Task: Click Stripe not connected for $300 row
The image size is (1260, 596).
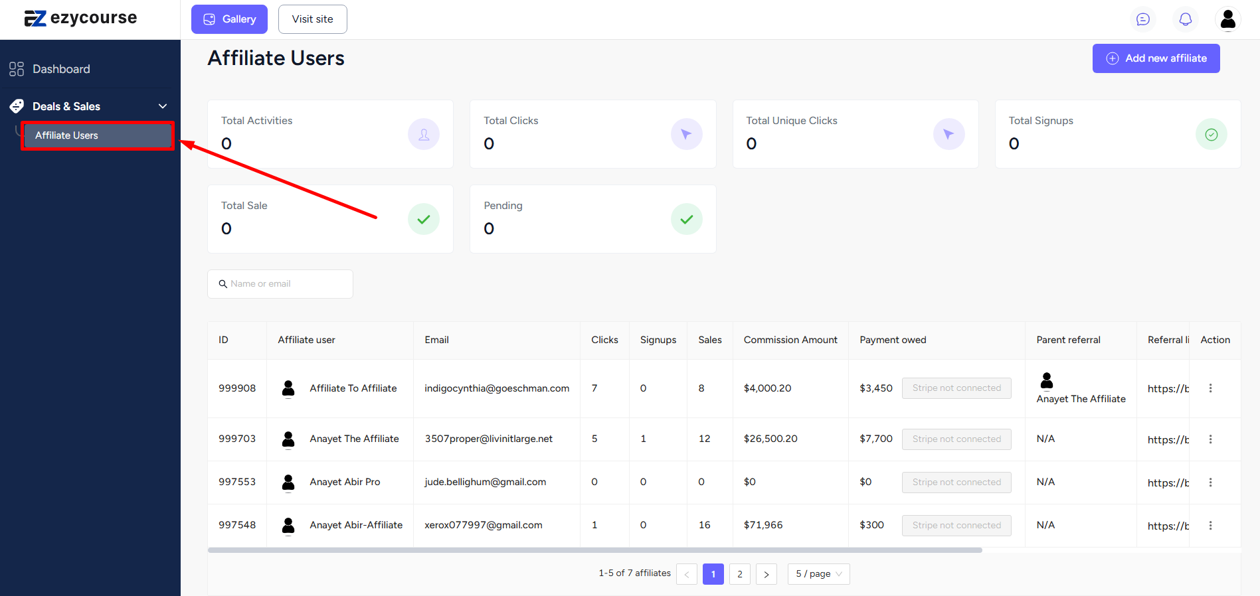Action: [956, 526]
